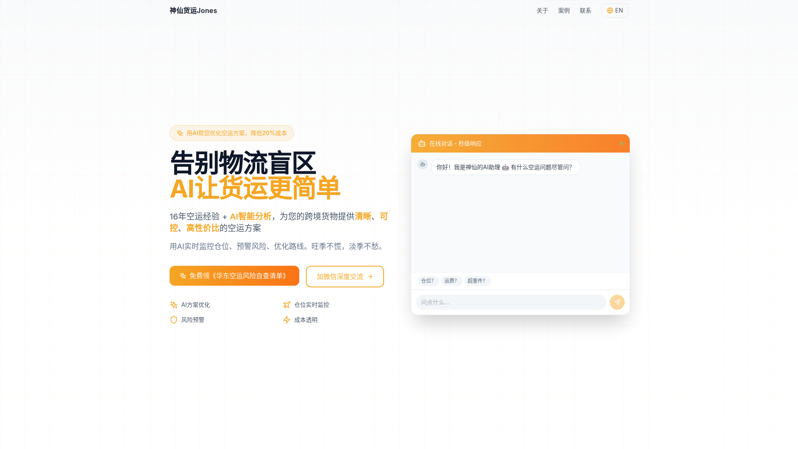Click the AI方案优化 sparkle icon

[174, 305]
